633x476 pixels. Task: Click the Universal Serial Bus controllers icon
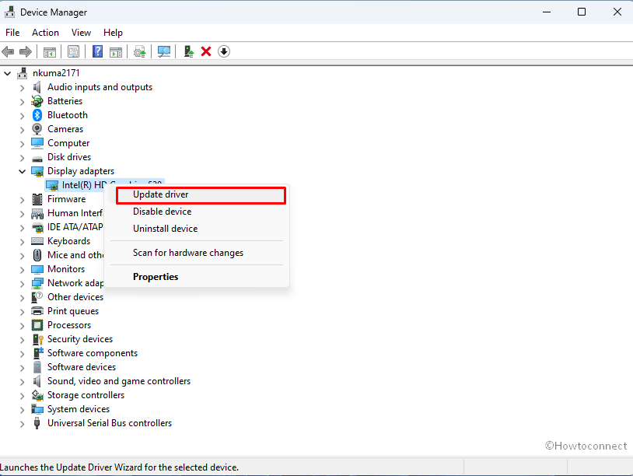tap(37, 423)
